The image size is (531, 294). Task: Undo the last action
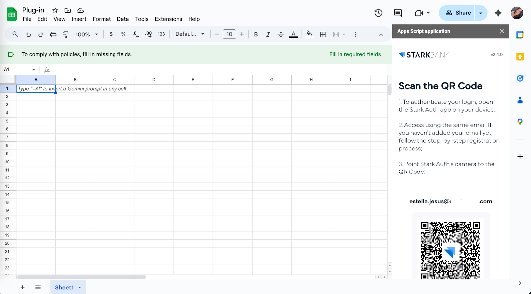[x=29, y=34]
